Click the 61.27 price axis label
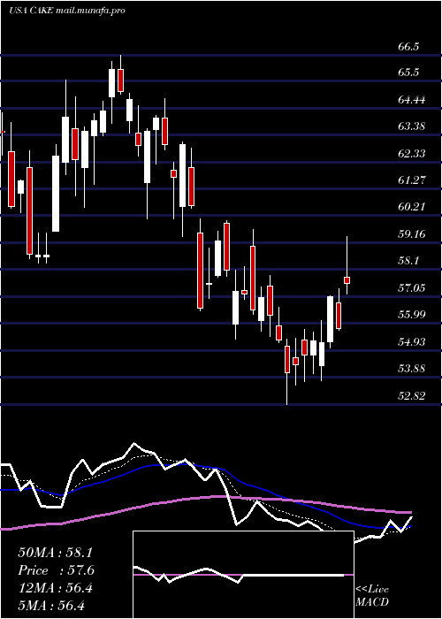This screenshot has width=442, height=619. coord(412,180)
